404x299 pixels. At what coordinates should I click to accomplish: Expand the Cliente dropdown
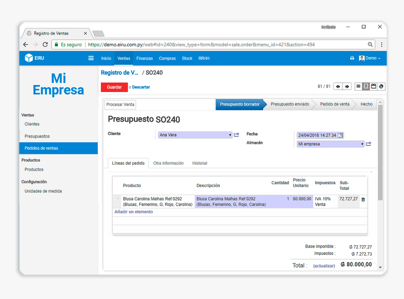click(230, 135)
